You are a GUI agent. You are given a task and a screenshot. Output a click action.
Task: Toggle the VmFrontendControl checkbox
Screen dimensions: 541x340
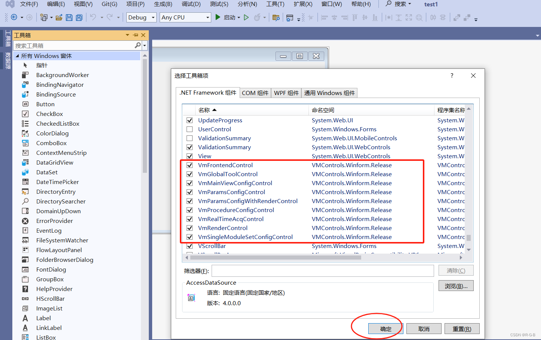click(190, 165)
